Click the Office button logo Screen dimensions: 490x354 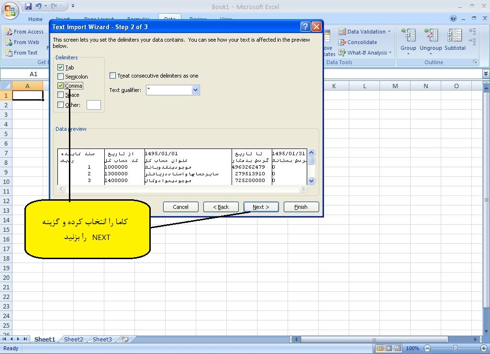coord(11,10)
